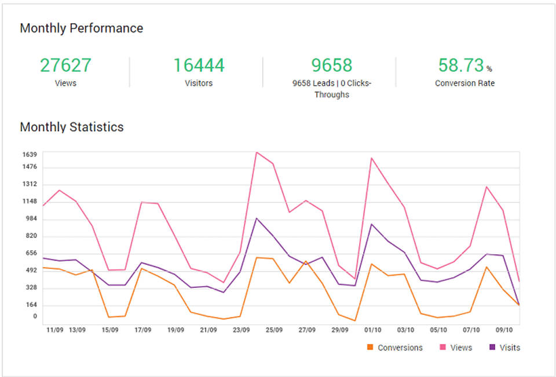Image resolution: width=556 pixels, height=377 pixels.
Task: Click the 1639 value on y-axis
Action: 31,155
